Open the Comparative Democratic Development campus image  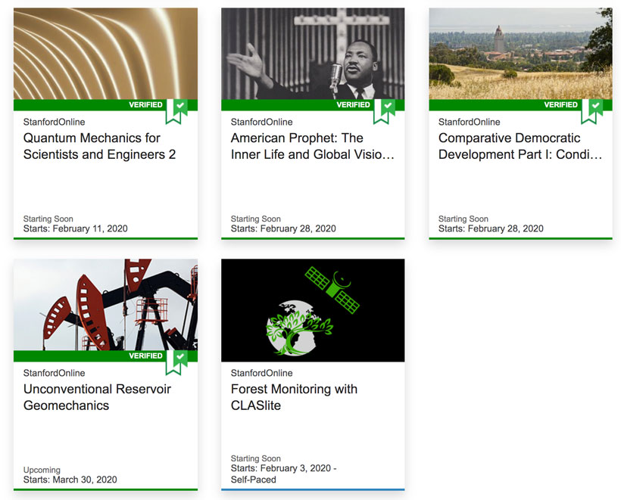(520, 54)
